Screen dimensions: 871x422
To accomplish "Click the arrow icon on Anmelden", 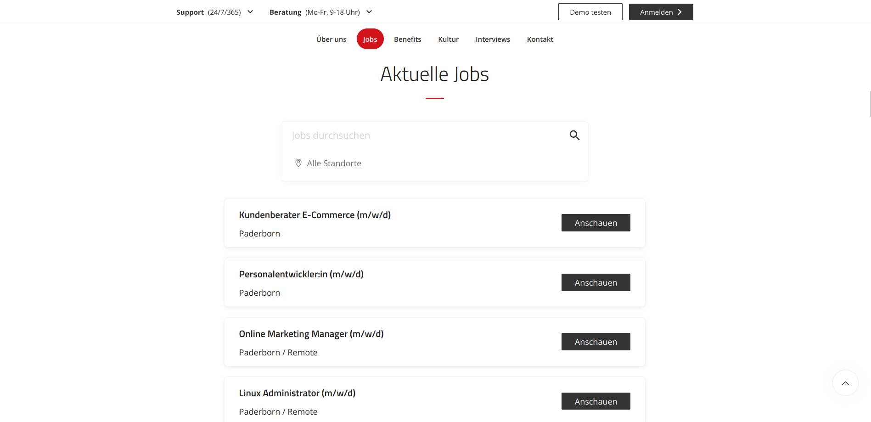I will tap(680, 12).
